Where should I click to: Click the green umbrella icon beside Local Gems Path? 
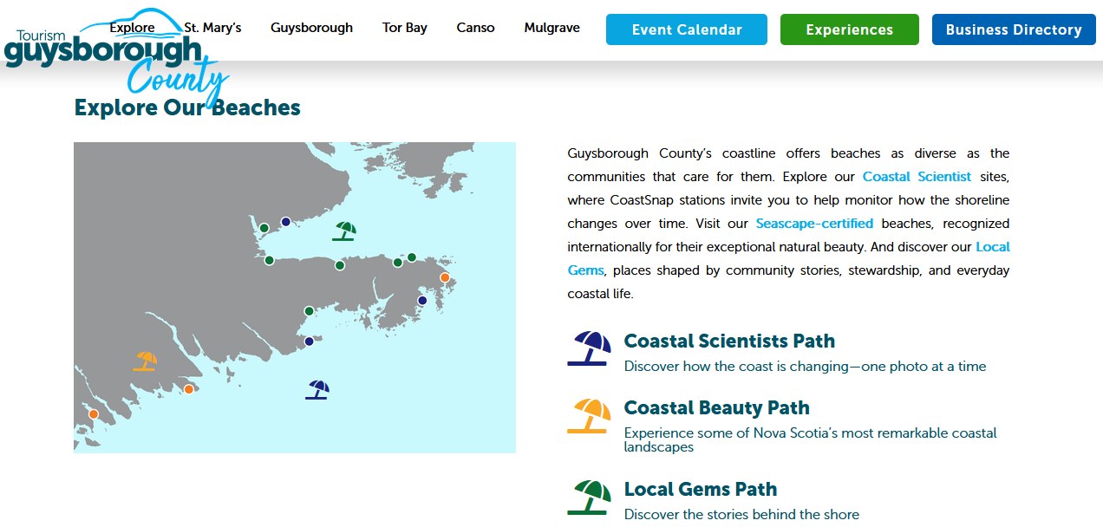(x=588, y=497)
